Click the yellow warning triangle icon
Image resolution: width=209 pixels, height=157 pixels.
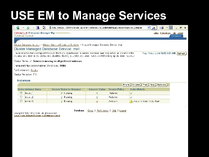[x=131, y=101]
